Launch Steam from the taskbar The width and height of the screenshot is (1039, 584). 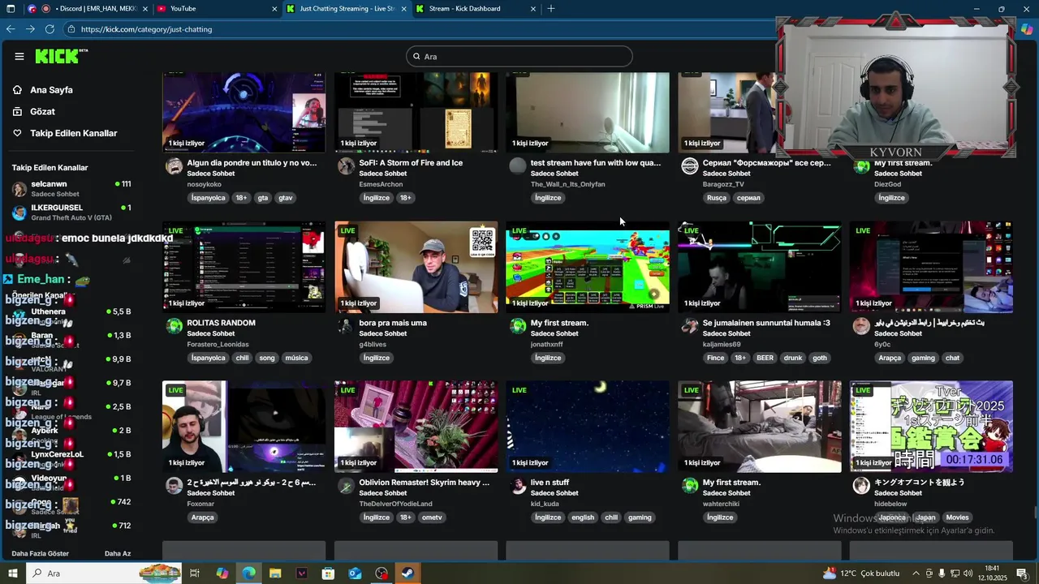click(407, 573)
